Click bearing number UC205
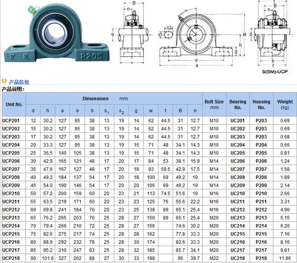This screenshot has height=263, width=297. (x=237, y=153)
